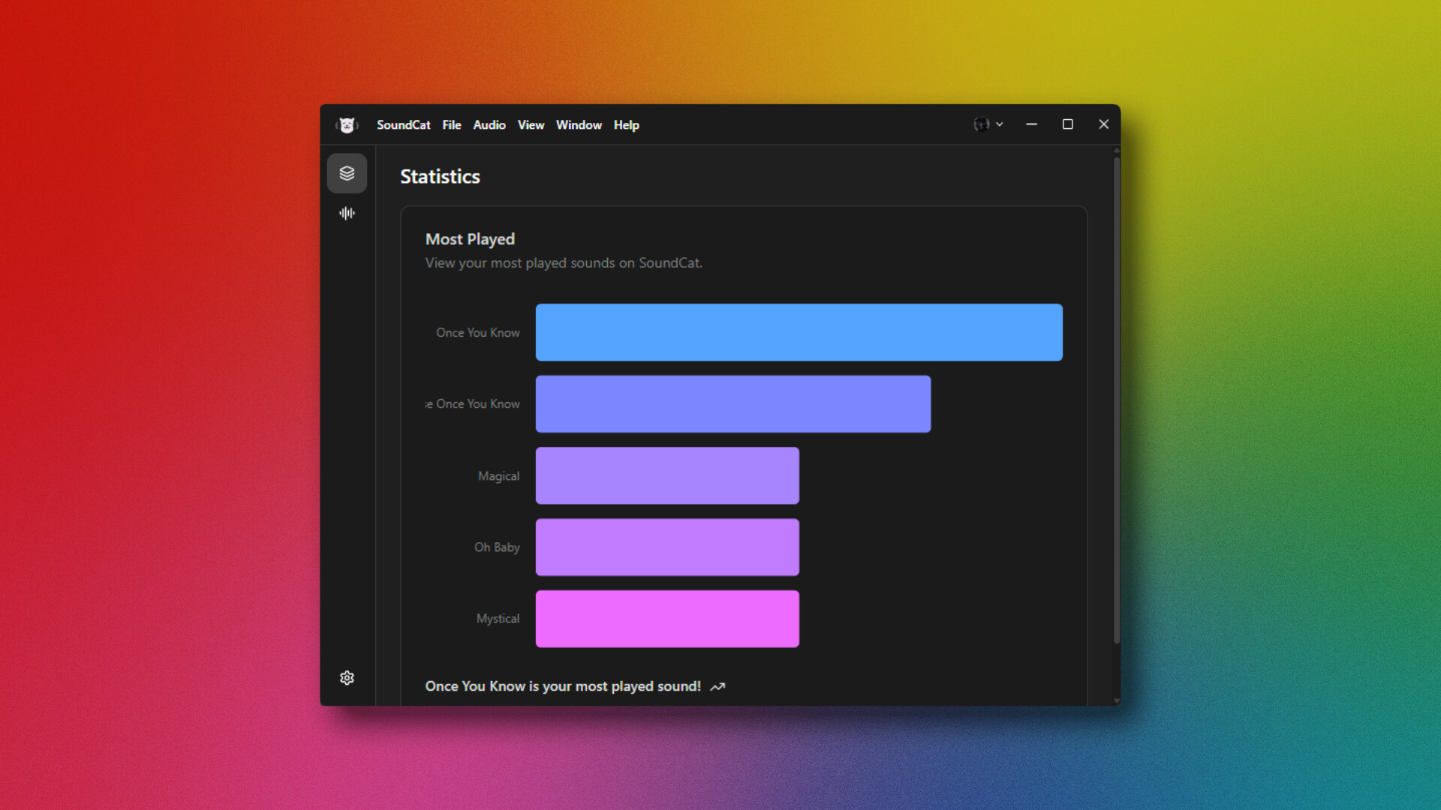Open the Window menu
This screenshot has width=1441, height=810.
tap(578, 124)
